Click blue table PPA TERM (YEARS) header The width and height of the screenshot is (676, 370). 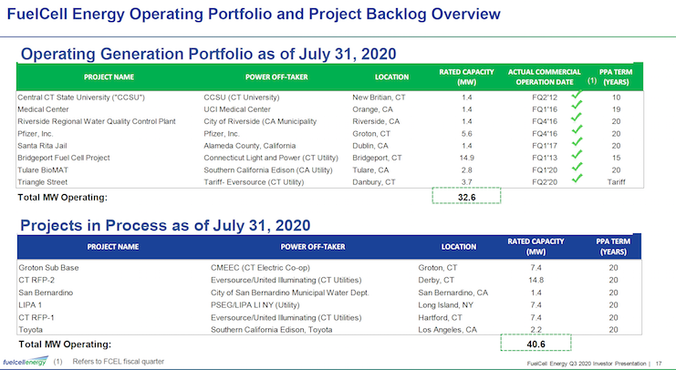tap(613, 246)
